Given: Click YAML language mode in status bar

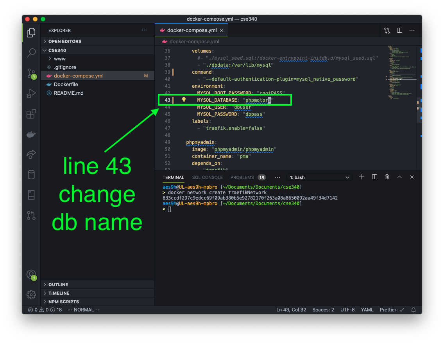Looking at the screenshot, I should pos(367,310).
